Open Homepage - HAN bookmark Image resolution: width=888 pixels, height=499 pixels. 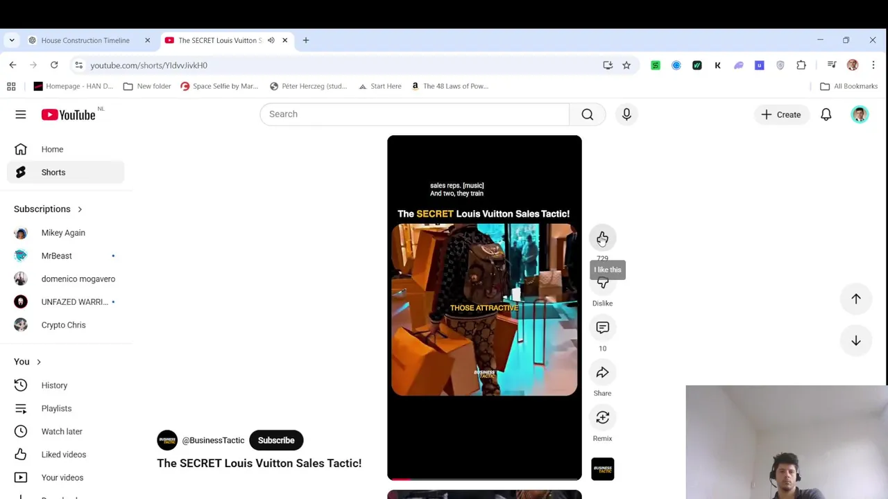74,86
